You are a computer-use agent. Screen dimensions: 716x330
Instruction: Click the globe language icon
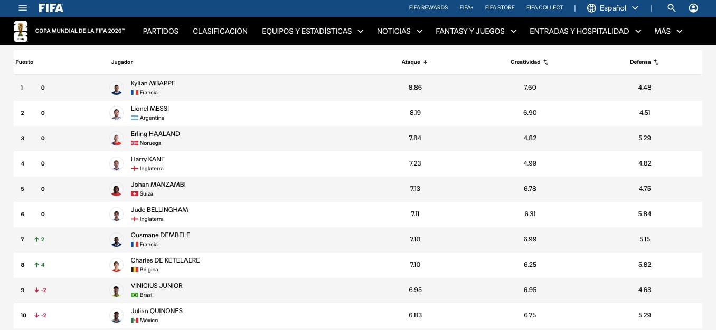(591, 8)
